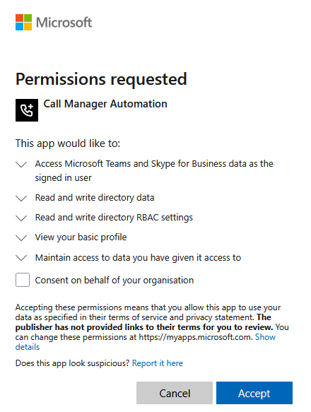Click the Call Manager Automation phone icon
Image resolution: width=311 pixels, height=412 pixels.
[27, 110]
